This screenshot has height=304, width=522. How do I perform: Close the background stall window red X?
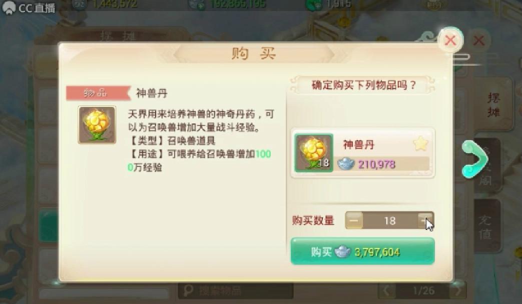coord(479,40)
